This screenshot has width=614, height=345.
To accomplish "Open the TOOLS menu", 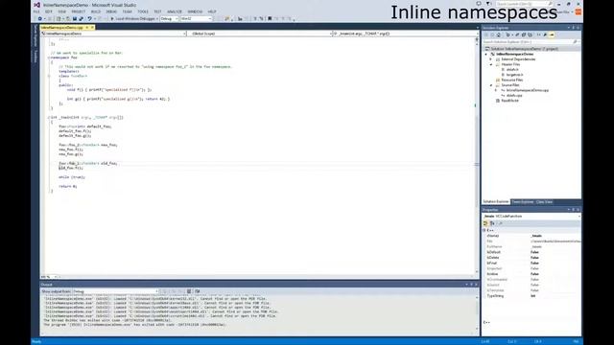I will [x=143, y=11].
